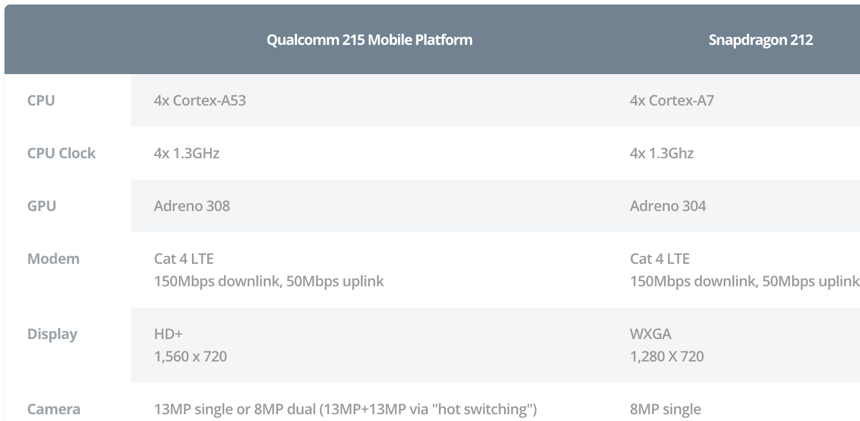
Task: Select the CPU Clock row label
Action: pos(61,153)
